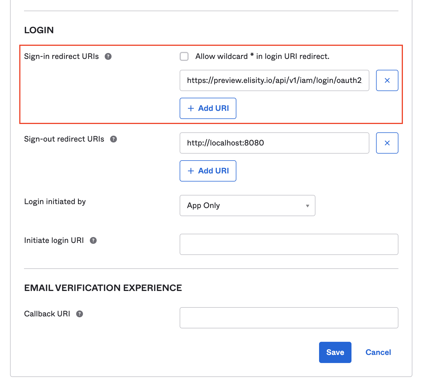Image resolution: width=423 pixels, height=382 pixels.
Task: Click the Initiate login URI input box
Action: 289,244
